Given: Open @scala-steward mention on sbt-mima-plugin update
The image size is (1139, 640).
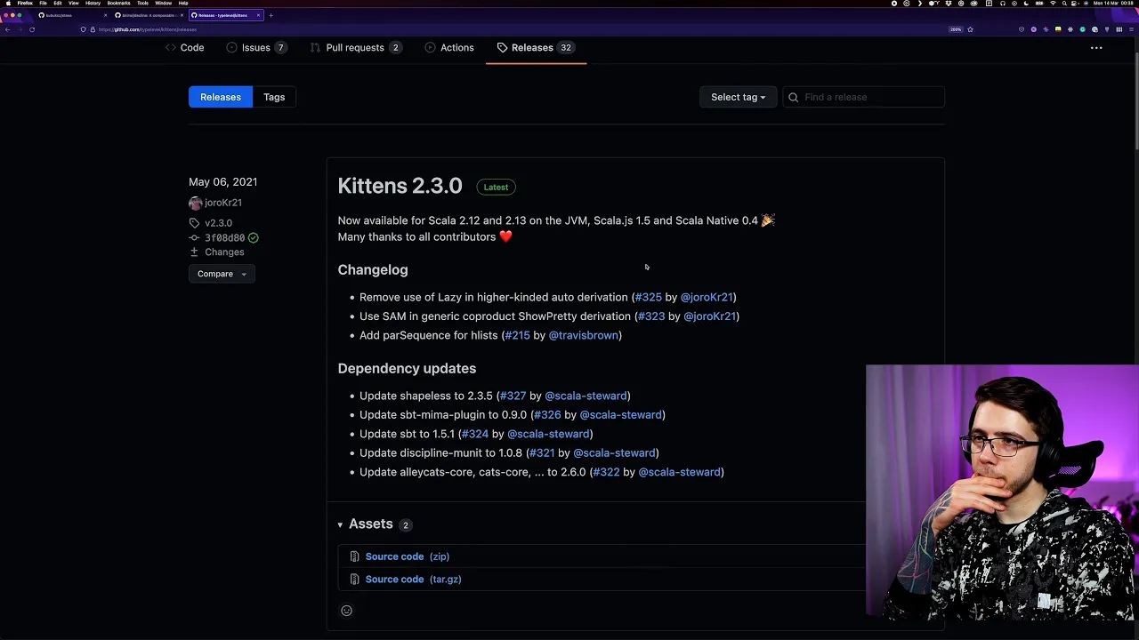Looking at the screenshot, I should pos(621,415).
